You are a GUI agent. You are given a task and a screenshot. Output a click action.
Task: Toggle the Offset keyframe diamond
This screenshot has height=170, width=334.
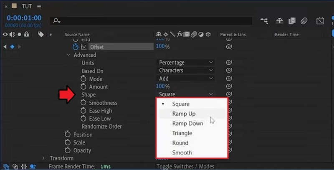13,47
